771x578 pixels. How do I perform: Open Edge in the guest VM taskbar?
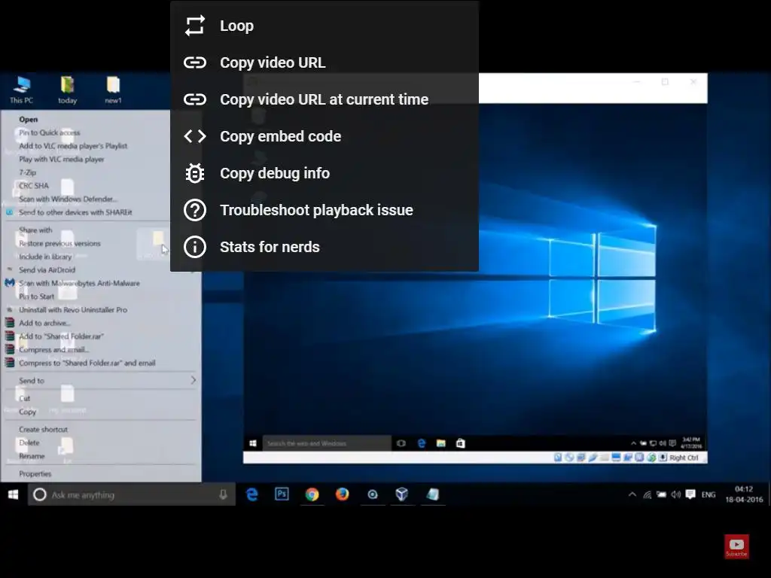pos(422,443)
